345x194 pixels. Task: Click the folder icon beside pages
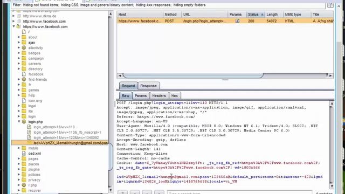pos(24,158)
